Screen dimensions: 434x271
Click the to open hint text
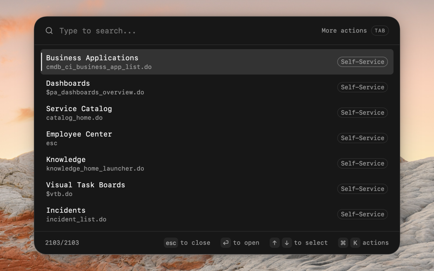(x=246, y=243)
